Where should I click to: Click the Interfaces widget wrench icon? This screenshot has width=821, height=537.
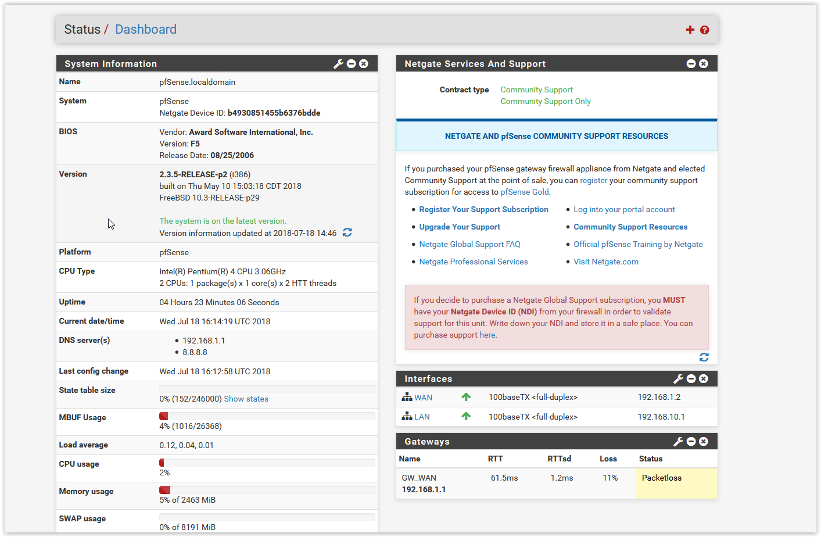(x=678, y=379)
